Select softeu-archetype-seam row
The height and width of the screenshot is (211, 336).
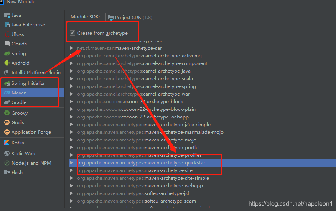[x=203, y=201]
